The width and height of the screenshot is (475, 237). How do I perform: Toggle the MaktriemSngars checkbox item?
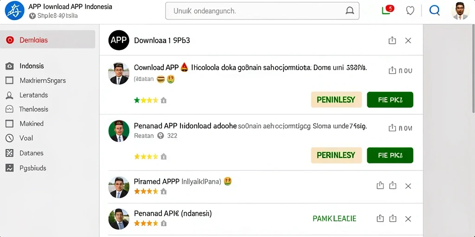9,81
